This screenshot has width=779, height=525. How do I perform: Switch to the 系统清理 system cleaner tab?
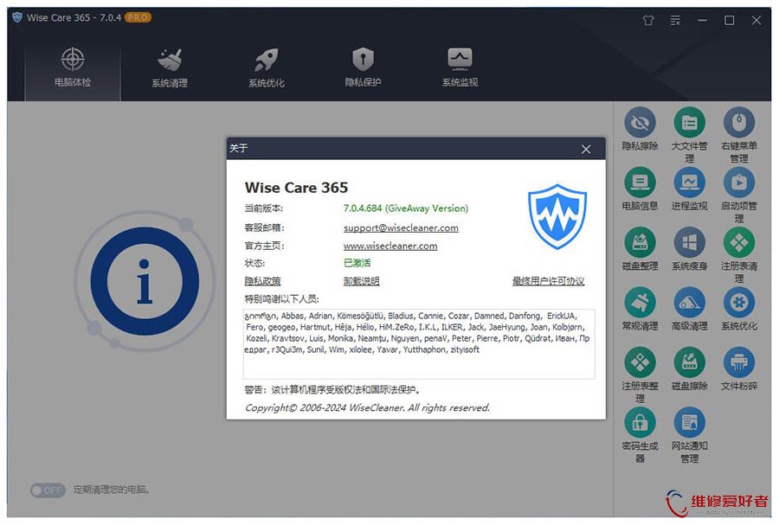(x=170, y=68)
